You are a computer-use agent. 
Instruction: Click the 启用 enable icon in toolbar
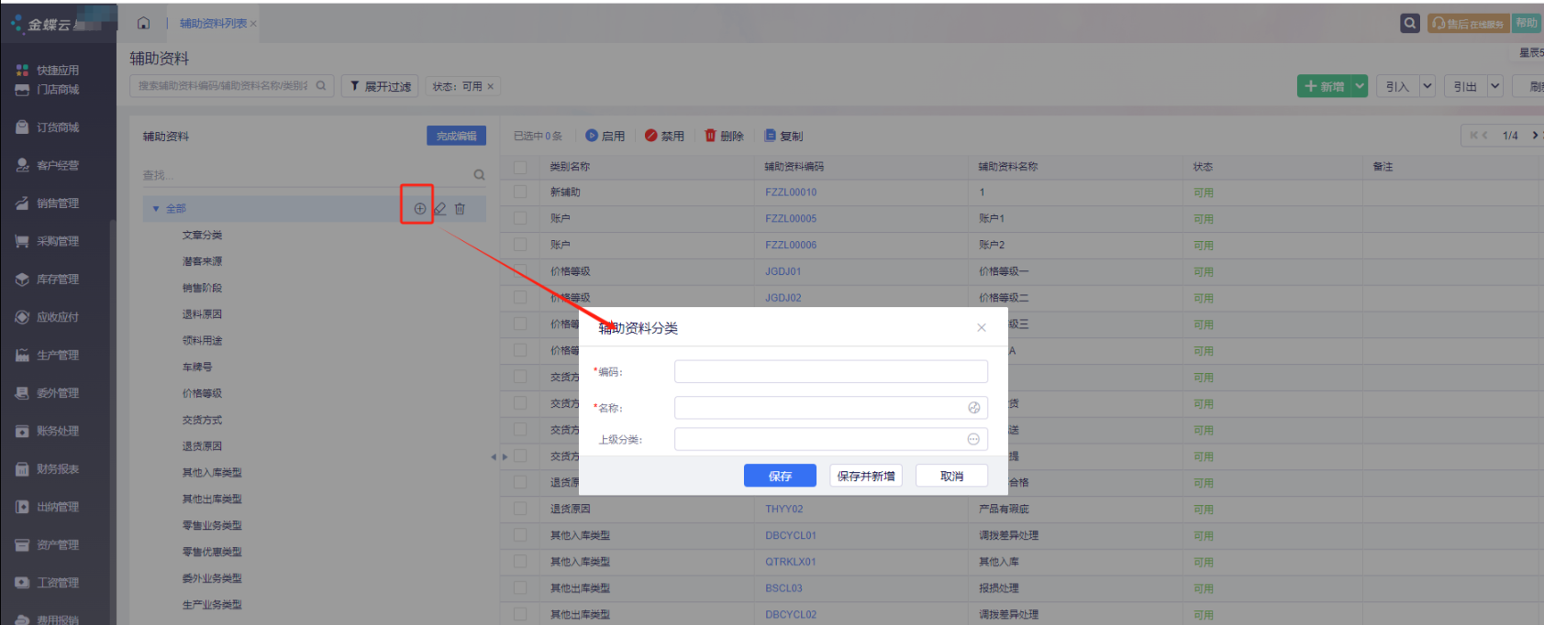pyautogui.click(x=592, y=136)
